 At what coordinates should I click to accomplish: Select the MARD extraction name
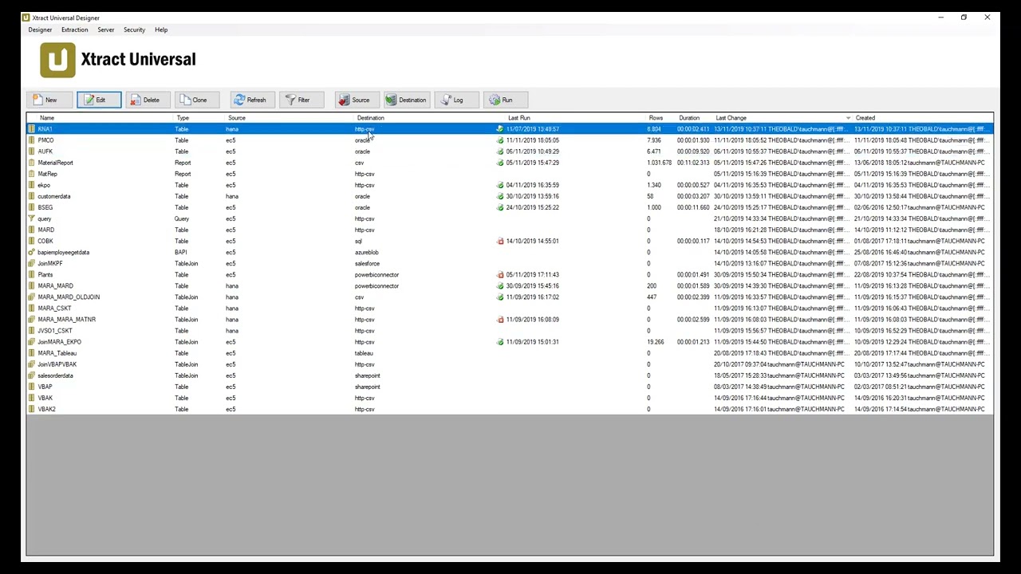[46, 230]
